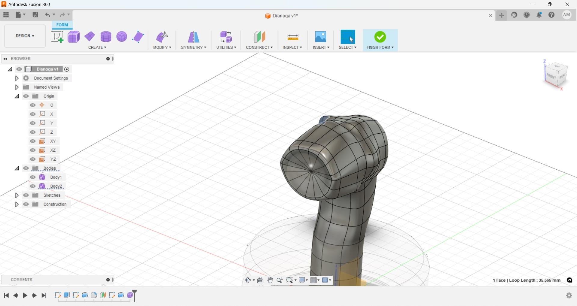
Task: Open the notifications bell icon
Action: click(539, 15)
